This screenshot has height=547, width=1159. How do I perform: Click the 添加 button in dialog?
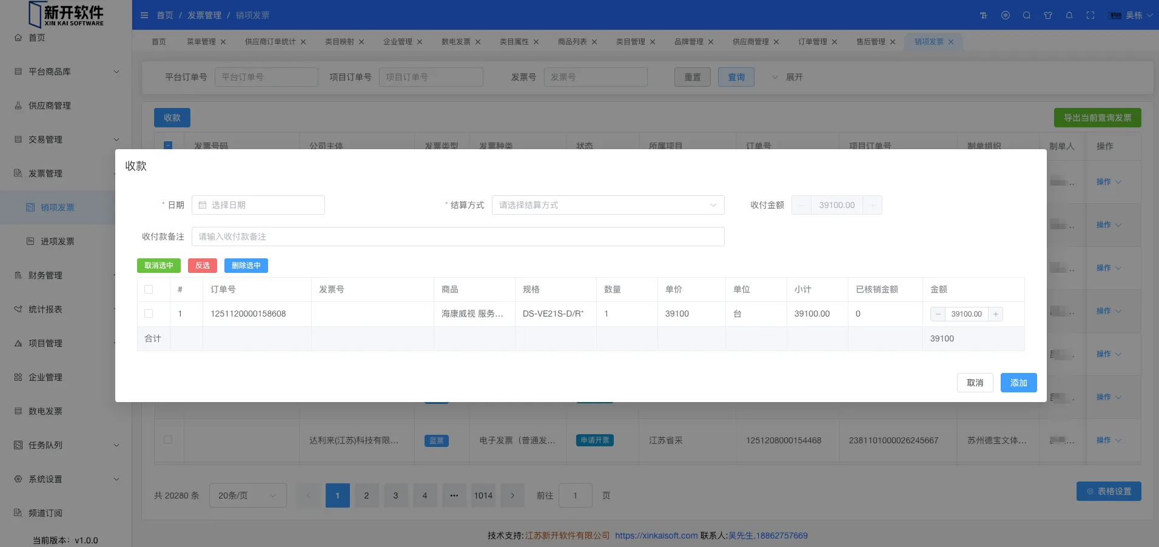[1018, 383]
